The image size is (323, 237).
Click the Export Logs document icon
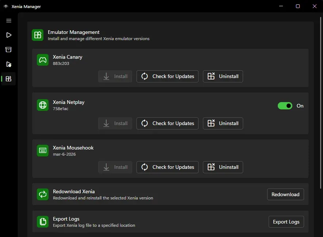pyautogui.click(x=43, y=222)
